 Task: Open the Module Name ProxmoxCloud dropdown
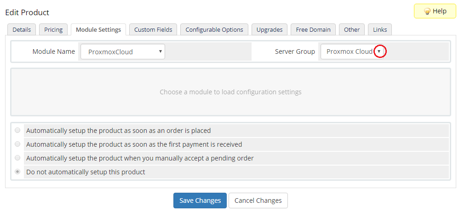[x=122, y=52]
